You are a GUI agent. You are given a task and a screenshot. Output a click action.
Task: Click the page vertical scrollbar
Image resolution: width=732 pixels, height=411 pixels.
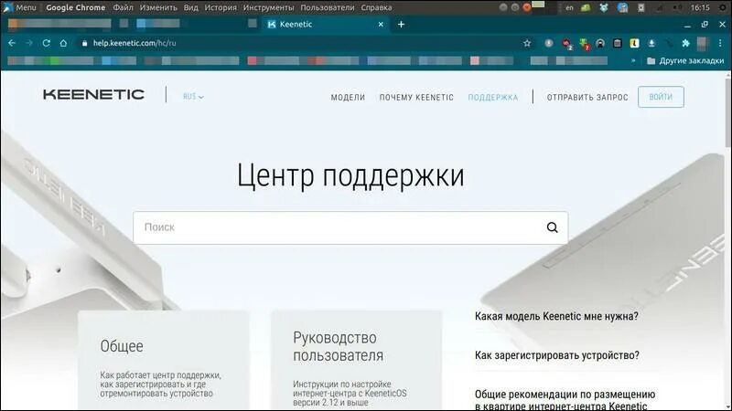click(728, 111)
